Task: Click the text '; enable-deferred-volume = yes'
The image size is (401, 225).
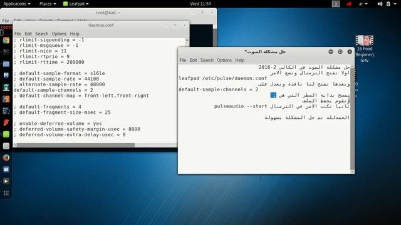Action: 58,124
